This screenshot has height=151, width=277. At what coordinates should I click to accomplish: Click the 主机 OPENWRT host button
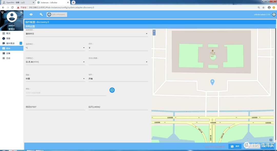click(57, 15)
